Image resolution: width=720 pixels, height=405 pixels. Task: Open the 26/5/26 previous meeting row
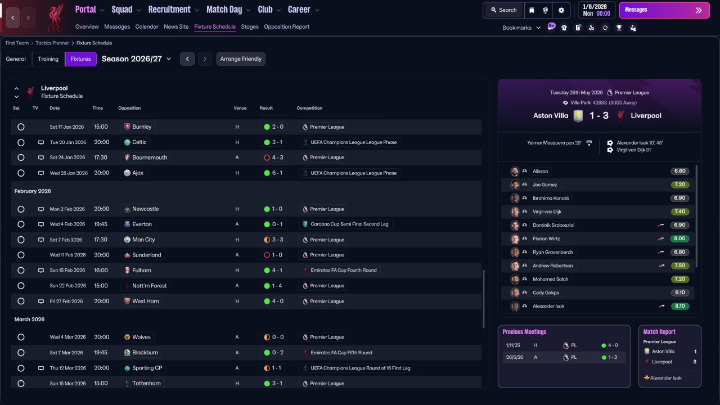(564, 357)
